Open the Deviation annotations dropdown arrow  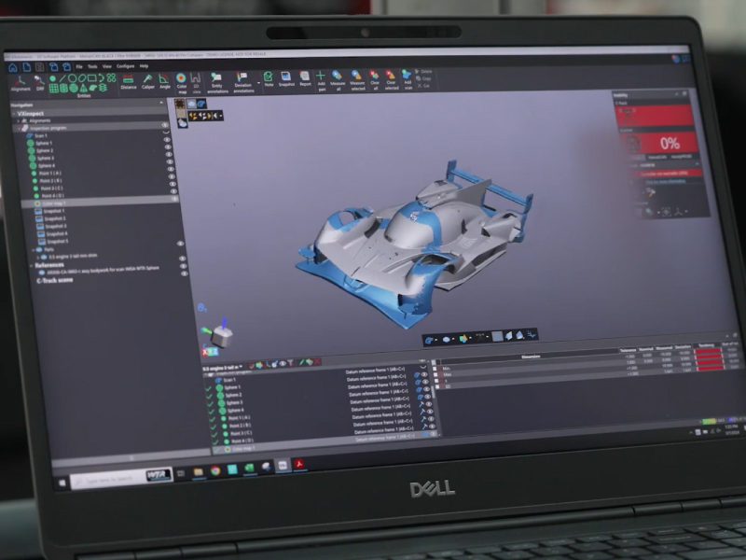[258, 82]
